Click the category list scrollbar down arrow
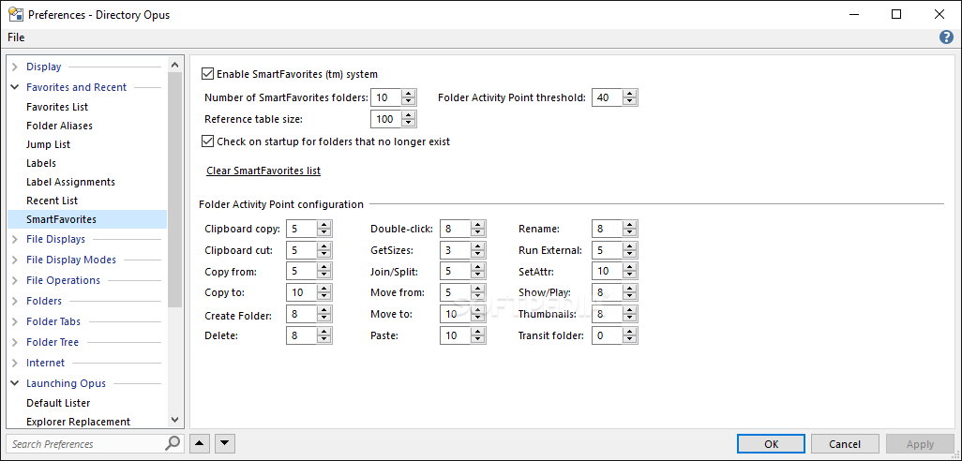This screenshot has width=962, height=461. 174,420
